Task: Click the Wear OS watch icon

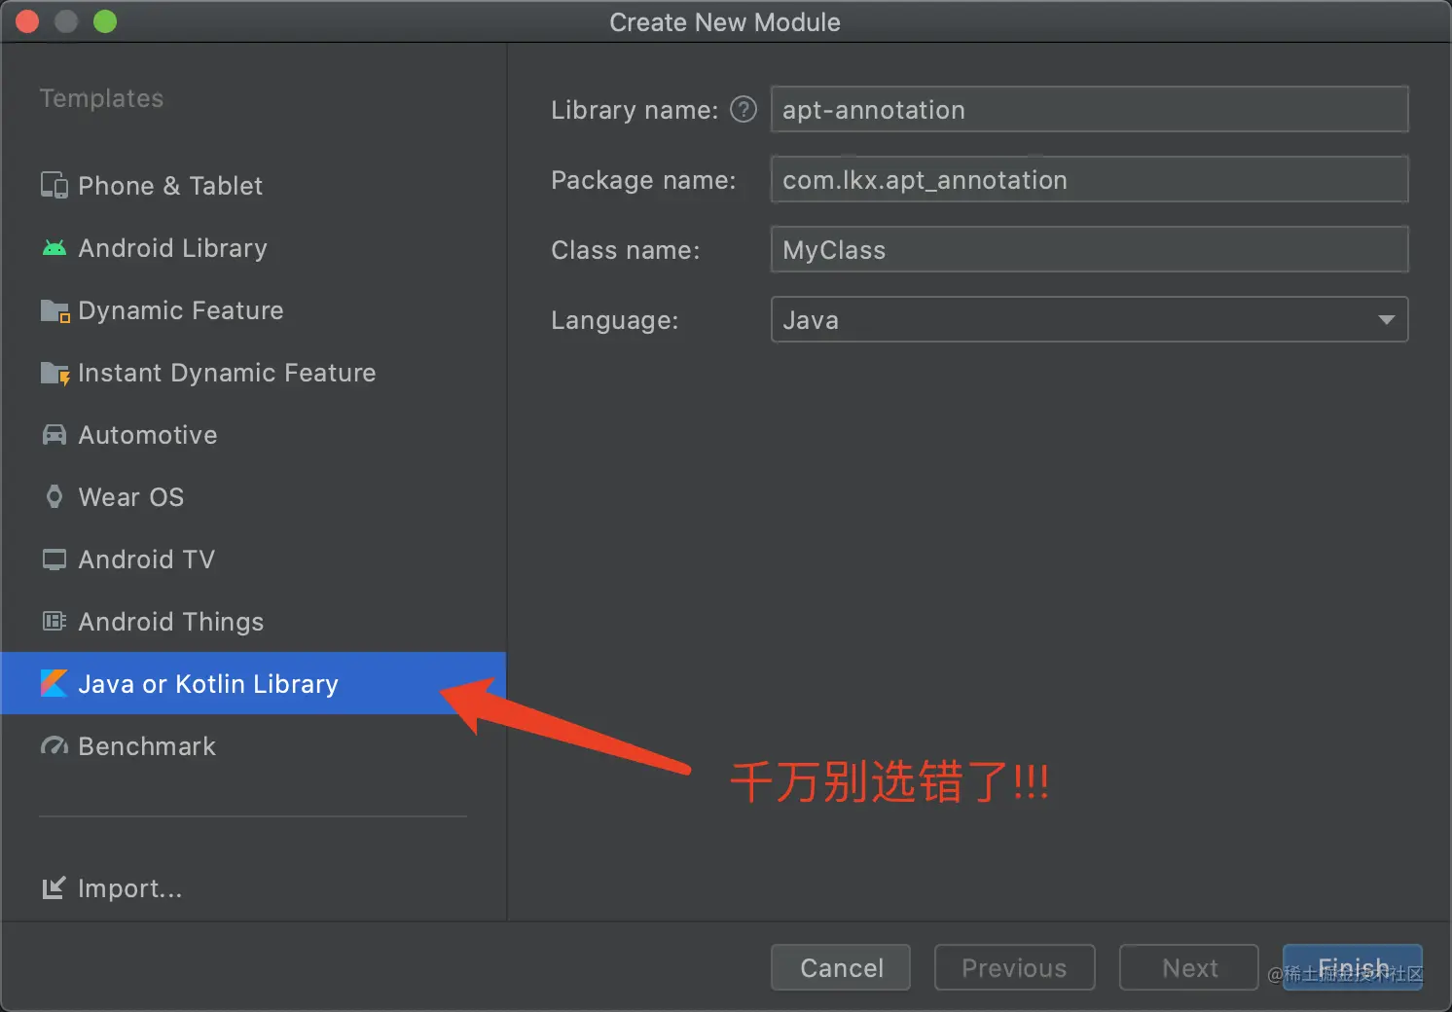Action: (54, 497)
